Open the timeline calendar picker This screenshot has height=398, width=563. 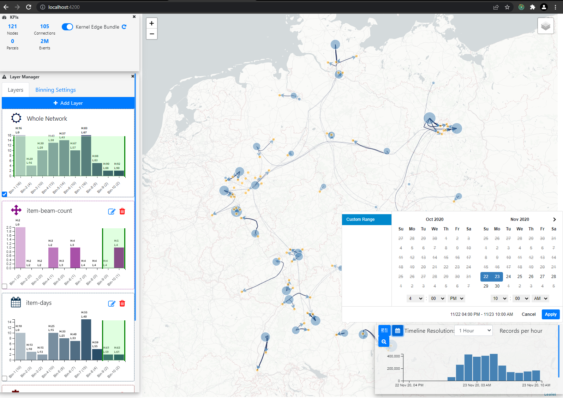397,331
